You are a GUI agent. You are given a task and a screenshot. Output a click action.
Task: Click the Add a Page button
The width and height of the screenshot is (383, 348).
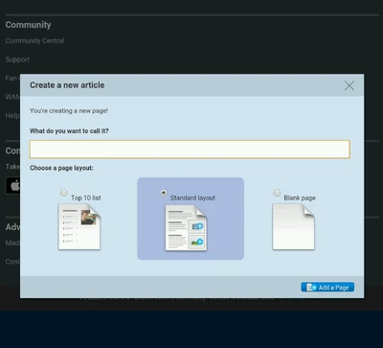327,288
